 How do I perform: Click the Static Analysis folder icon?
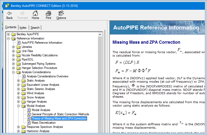23,81
